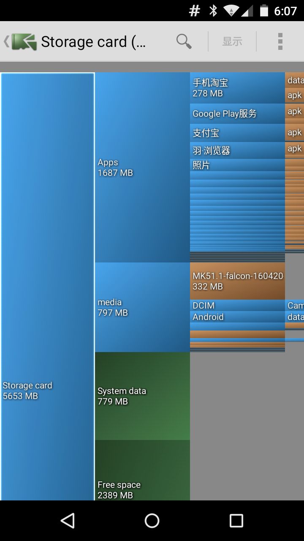Image resolution: width=304 pixels, height=541 pixels.
Task: Expand the DCIM folder block
Action: click(237, 305)
